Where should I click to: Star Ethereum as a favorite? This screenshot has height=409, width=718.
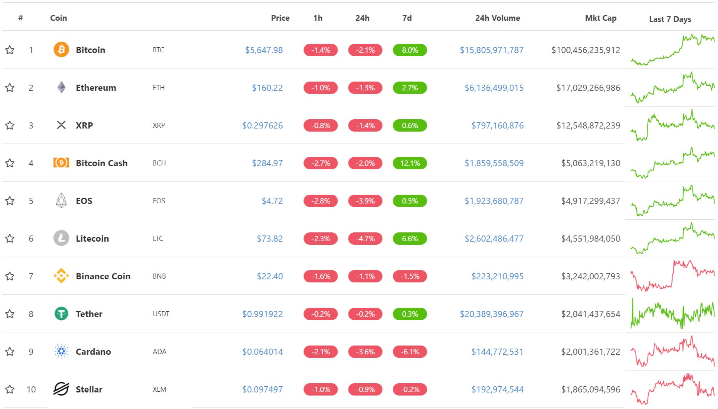click(x=10, y=87)
